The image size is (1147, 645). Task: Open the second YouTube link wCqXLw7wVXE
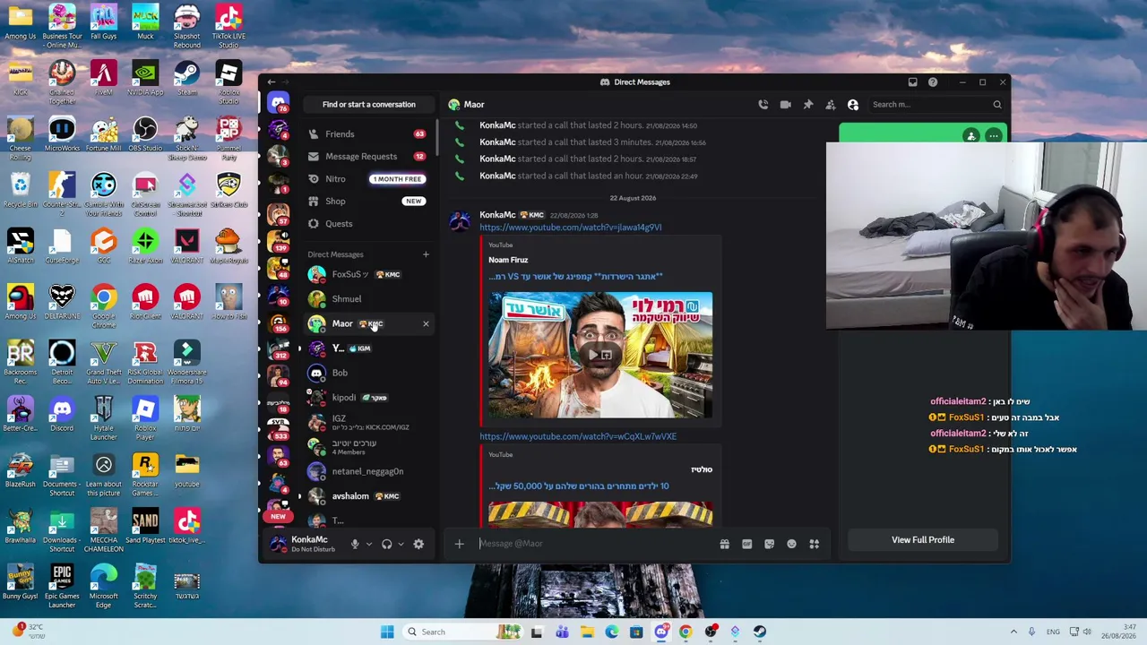(x=578, y=436)
